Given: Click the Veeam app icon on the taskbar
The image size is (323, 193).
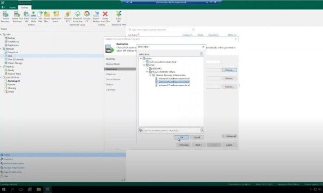Looking at the screenshot, I should 47,189.
